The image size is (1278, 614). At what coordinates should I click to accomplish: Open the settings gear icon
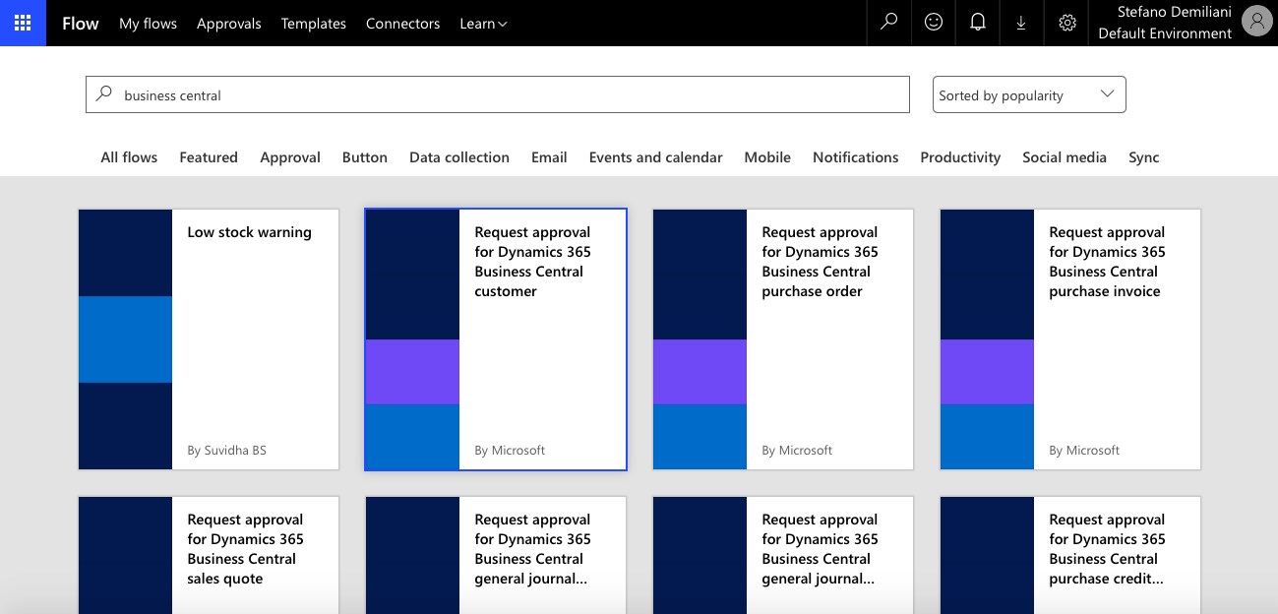[1065, 23]
